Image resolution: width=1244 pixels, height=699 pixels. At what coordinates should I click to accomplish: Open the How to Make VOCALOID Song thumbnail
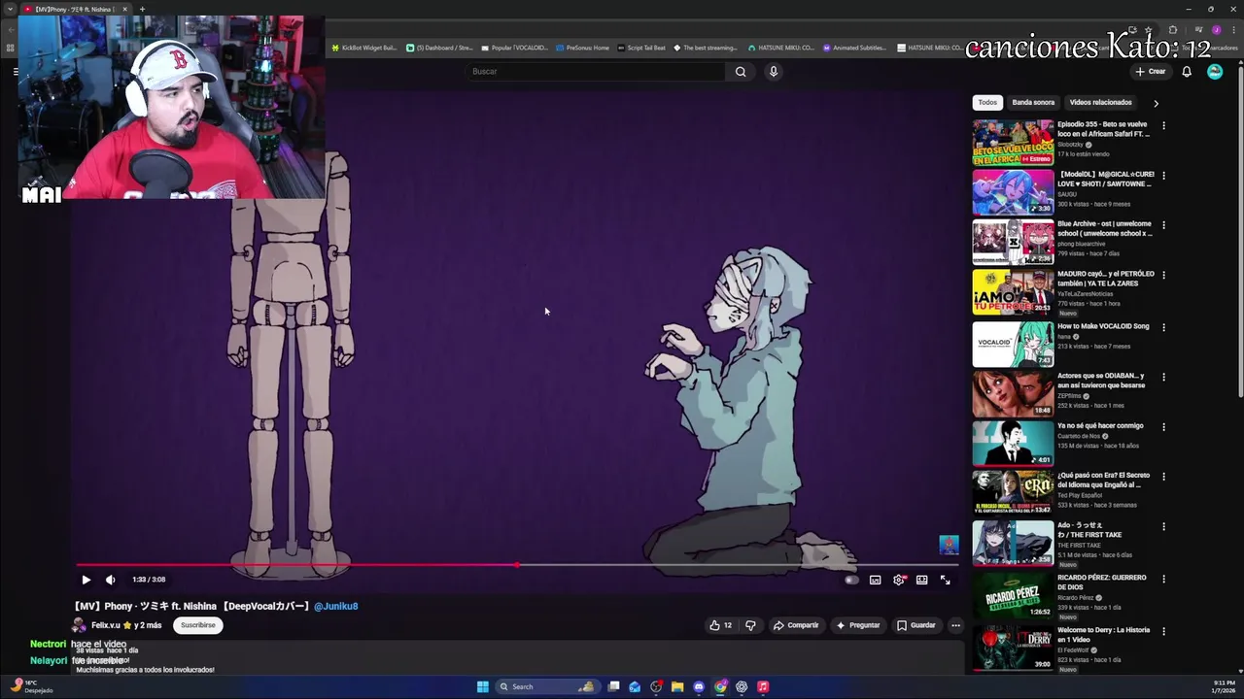tap(1013, 344)
